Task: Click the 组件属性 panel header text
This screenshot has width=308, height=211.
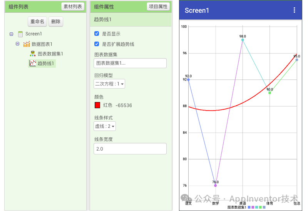Action: pyautogui.click(x=104, y=7)
